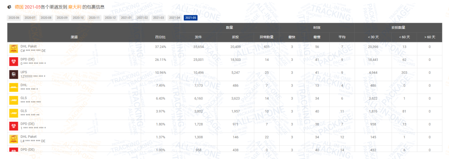The image size is (449, 159).
Task: Select the active 2021-05 month tab
Action: 191,18
